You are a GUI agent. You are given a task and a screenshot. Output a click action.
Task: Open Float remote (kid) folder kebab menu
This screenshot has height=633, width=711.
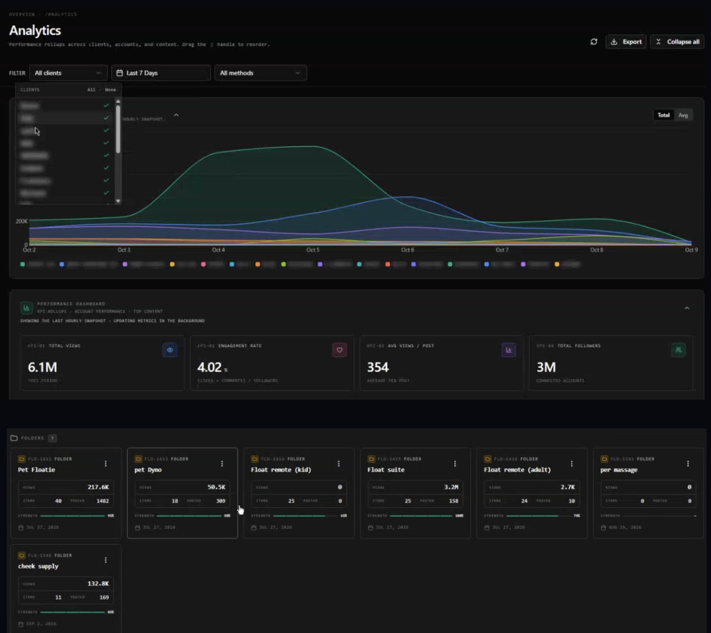pos(339,464)
